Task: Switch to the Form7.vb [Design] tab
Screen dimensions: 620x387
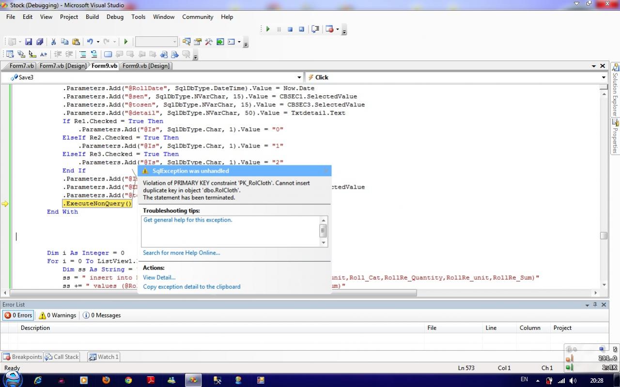Action: point(63,66)
